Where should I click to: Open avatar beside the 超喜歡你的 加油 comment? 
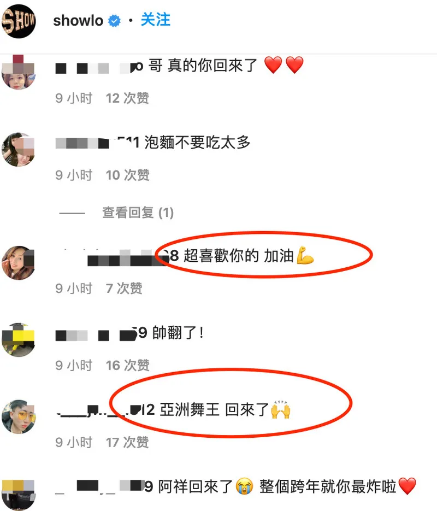(18, 263)
